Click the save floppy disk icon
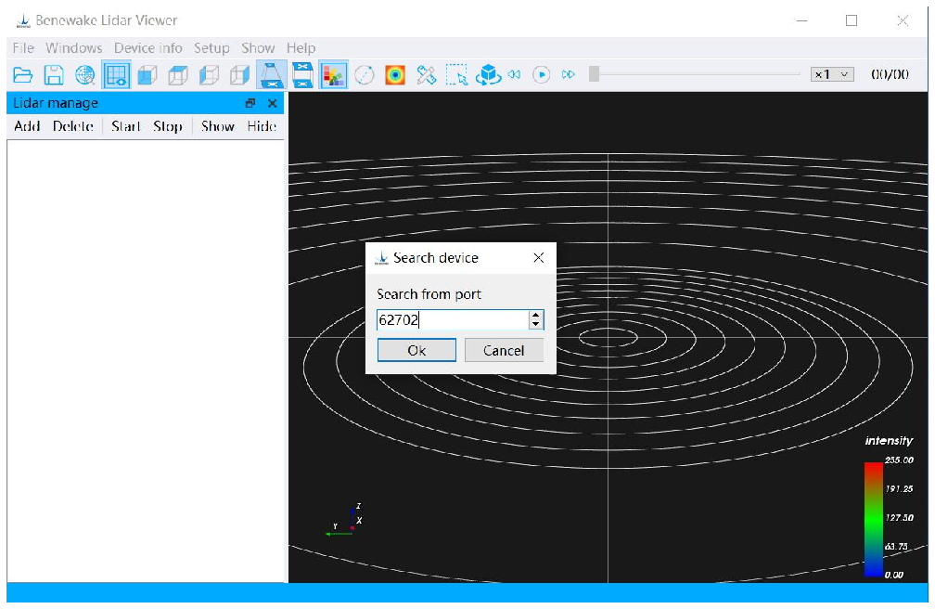Viewport: 935px width, 609px height. click(x=54, y=75)
